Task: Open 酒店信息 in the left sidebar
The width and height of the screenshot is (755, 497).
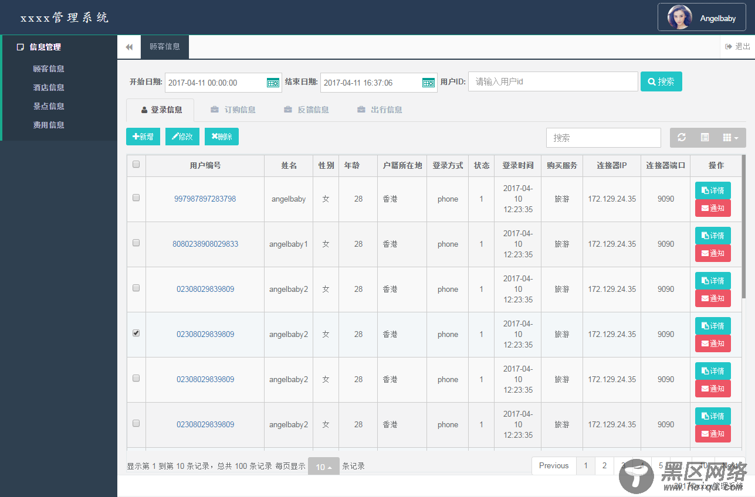Action: pos(49,87)
